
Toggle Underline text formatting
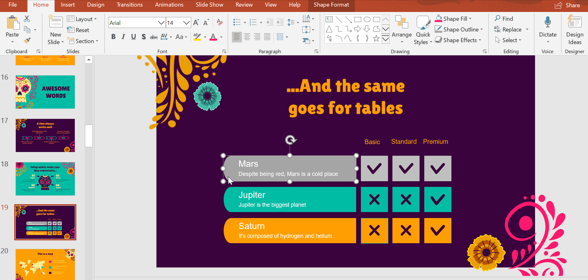click(x=133, y=37)
